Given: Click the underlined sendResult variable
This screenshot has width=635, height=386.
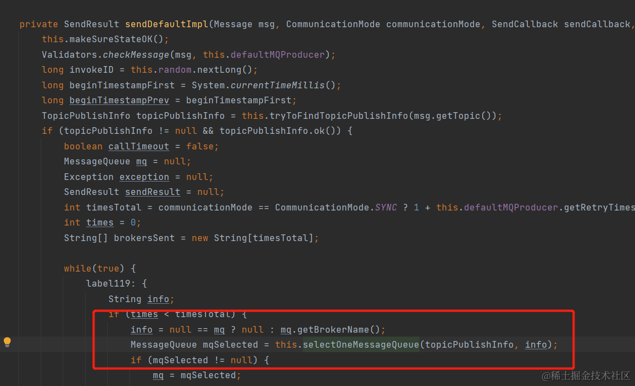Looking at the screenshot, I should [x=153, y=192].
